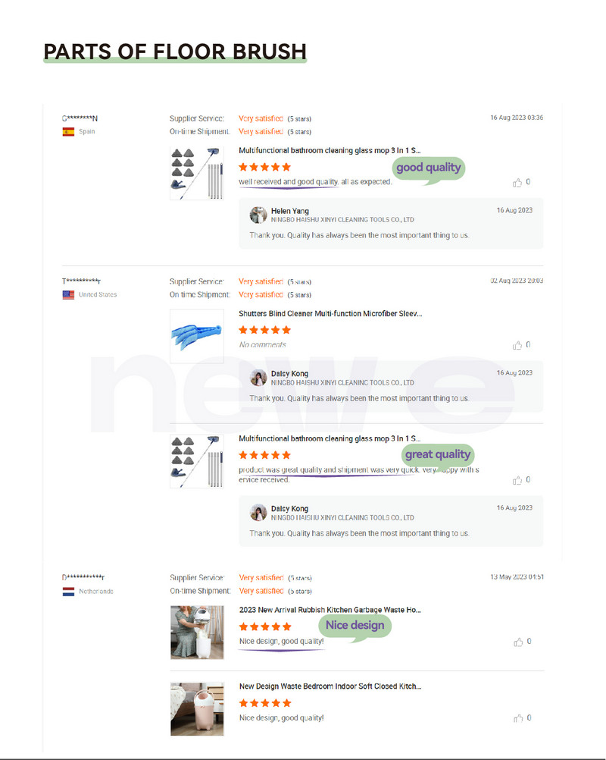Open the blue blind cleaner product thumbnail
Viewport: 606px width, 760px height.
point(197,336)
